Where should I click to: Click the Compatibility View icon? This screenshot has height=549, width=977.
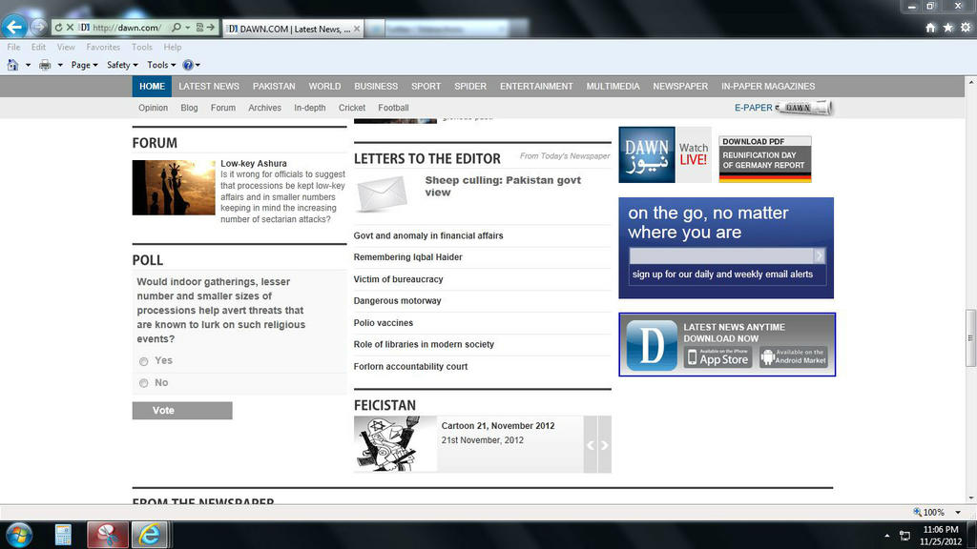(199, 28)
